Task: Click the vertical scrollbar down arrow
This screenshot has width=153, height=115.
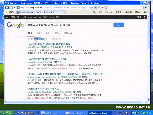Action: tap(149, 99)
